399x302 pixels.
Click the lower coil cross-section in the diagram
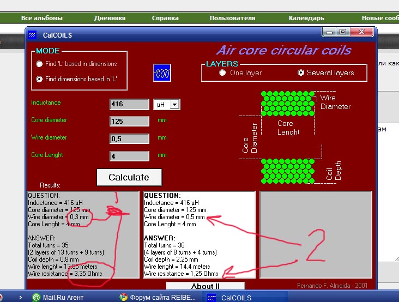[288, 171]
